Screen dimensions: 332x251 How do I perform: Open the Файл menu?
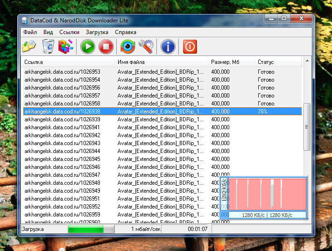(30, 32)
